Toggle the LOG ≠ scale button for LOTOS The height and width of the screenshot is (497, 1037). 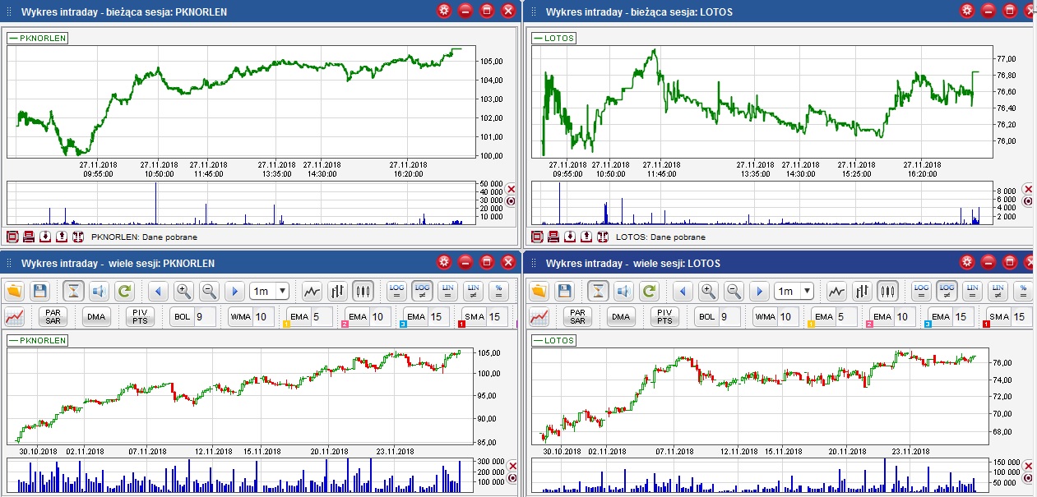(x=947, y=291)
